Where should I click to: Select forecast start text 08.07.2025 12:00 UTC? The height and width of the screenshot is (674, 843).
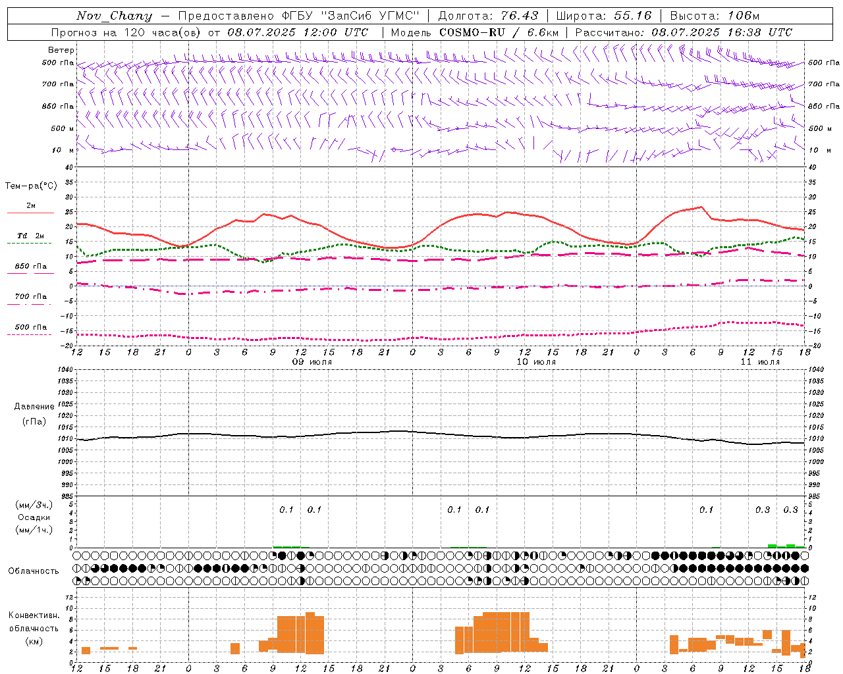coord(298,32)
